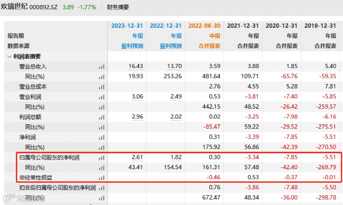Select the 2020-12-31 column header
Image resolution: width=343 pixels, height=205 pixels.
click(x=281, y=26)
